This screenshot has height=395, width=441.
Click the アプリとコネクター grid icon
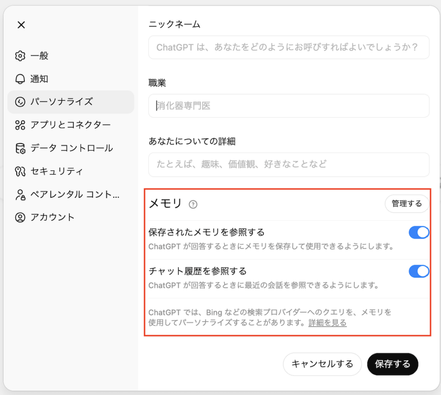(x=20, y=125)
